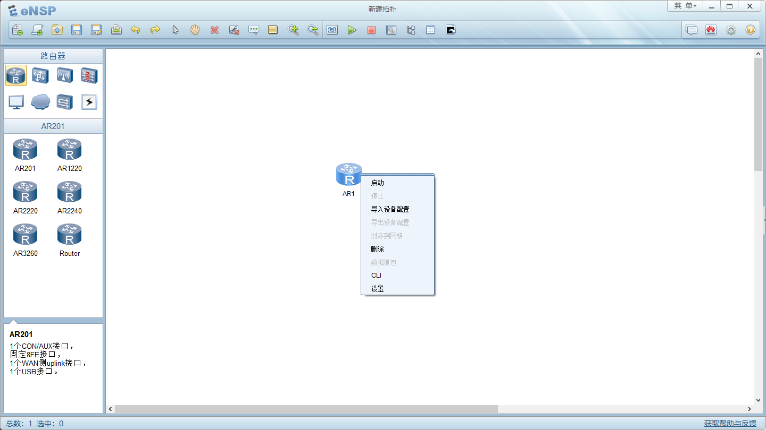This screenshot has height=430, width=766.
Task: Stop devices with the red stop button
Action: (371, 30)
